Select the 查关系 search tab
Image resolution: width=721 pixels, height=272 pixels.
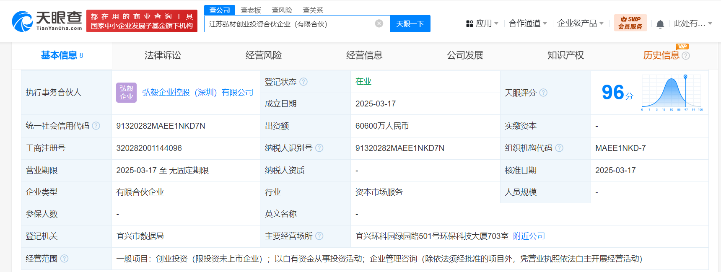click(x=313, y=10)
